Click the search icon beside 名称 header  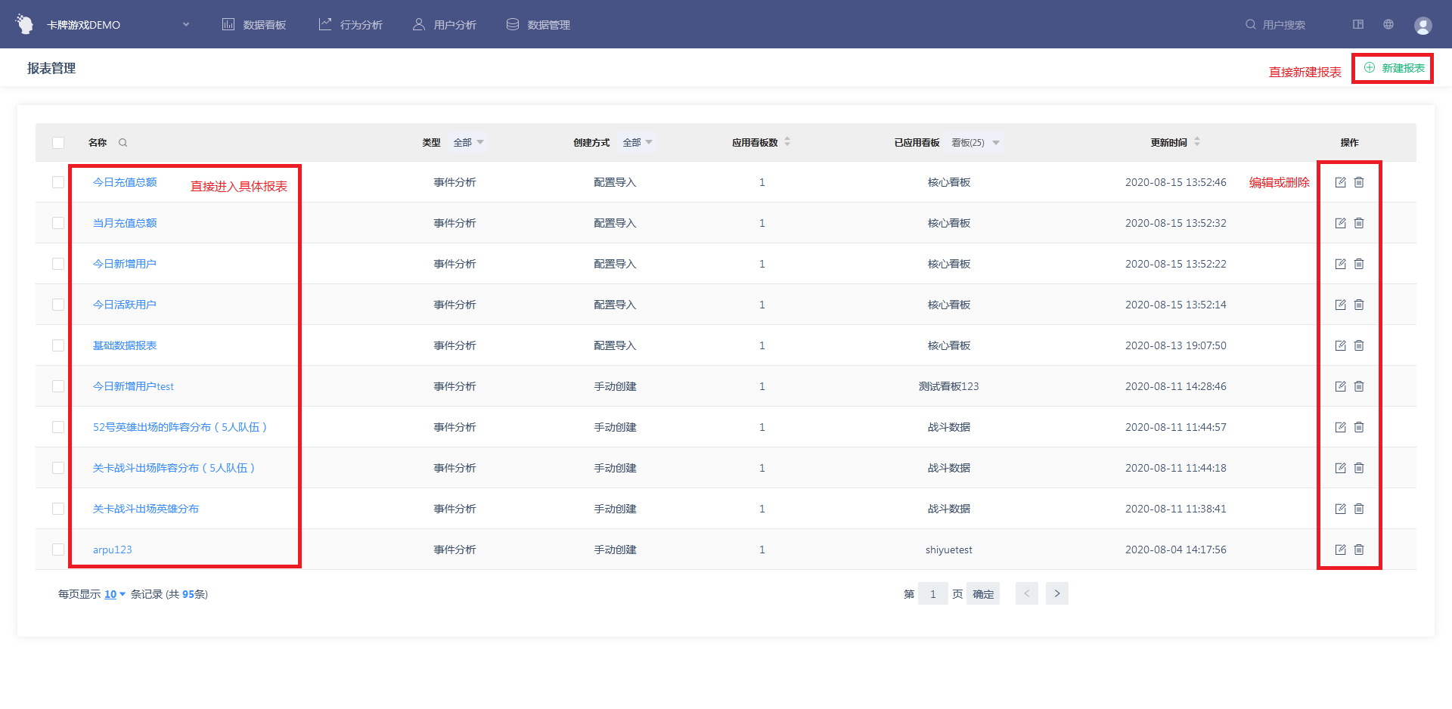pyautogui.click(x=123, y=143)
